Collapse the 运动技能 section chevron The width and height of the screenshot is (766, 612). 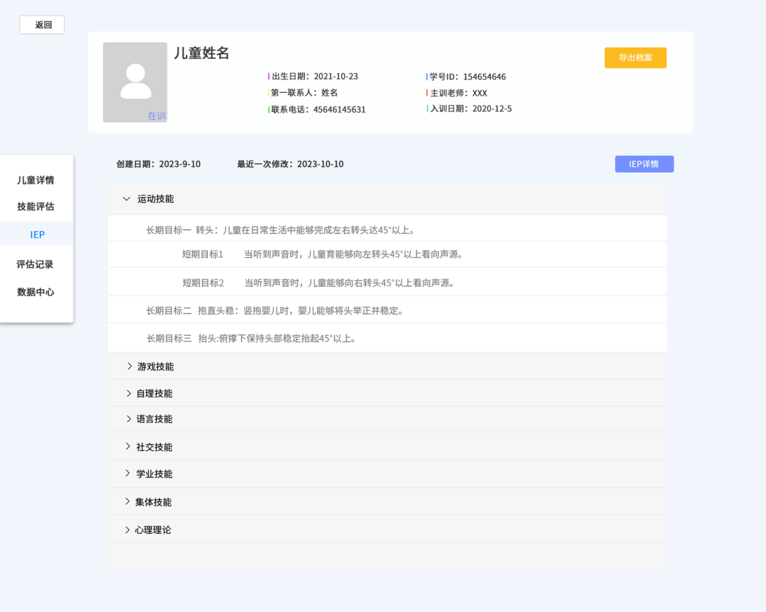point(126,199)
